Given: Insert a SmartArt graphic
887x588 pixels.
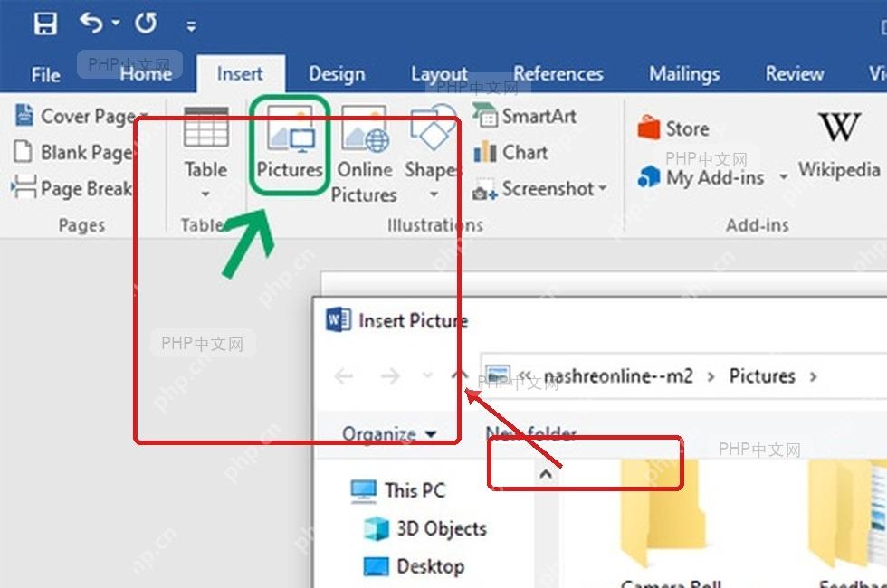Looking at the screenshot, I should [x=525, y=116].
